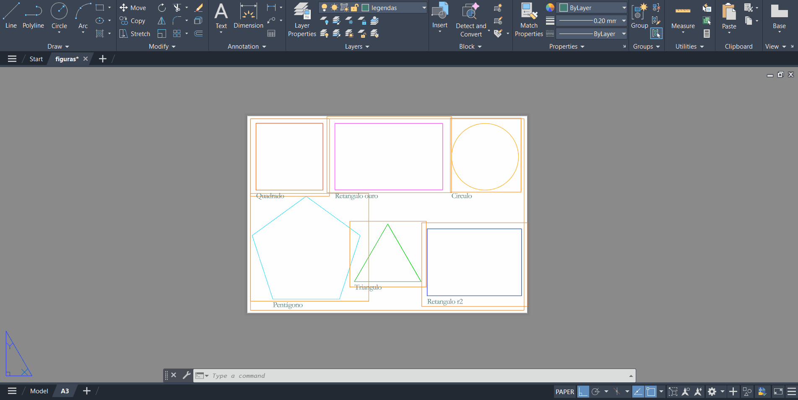Insert a table from Annotation panel
This screenshot has width=798, height=400.
[x=271, y=34]
